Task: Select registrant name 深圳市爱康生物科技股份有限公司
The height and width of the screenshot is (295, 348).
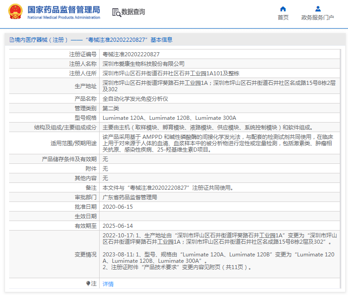Action: coord(143,64)
